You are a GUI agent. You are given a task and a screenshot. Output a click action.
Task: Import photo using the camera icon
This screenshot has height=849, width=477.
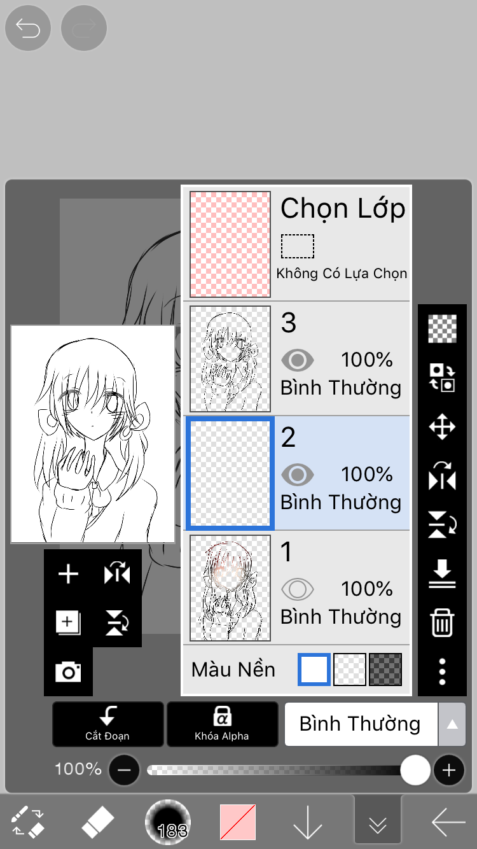click(68, 671)
